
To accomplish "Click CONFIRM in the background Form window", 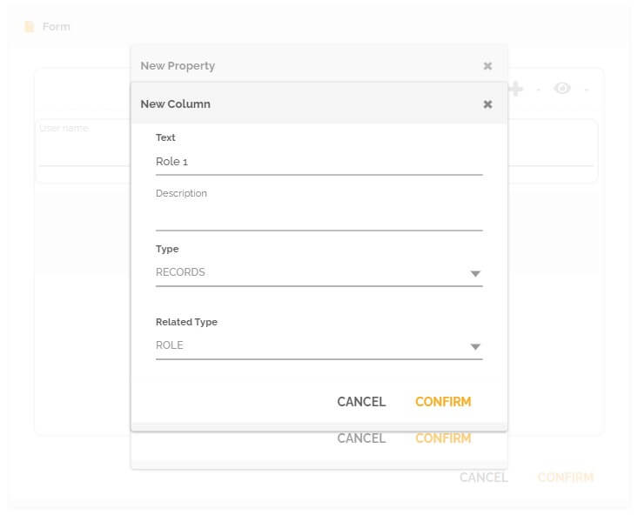I will [566, 478].
